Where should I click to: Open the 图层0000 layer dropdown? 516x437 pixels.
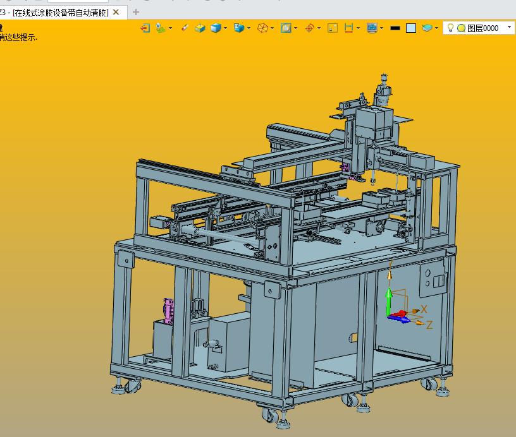click(x=509, y=28)
